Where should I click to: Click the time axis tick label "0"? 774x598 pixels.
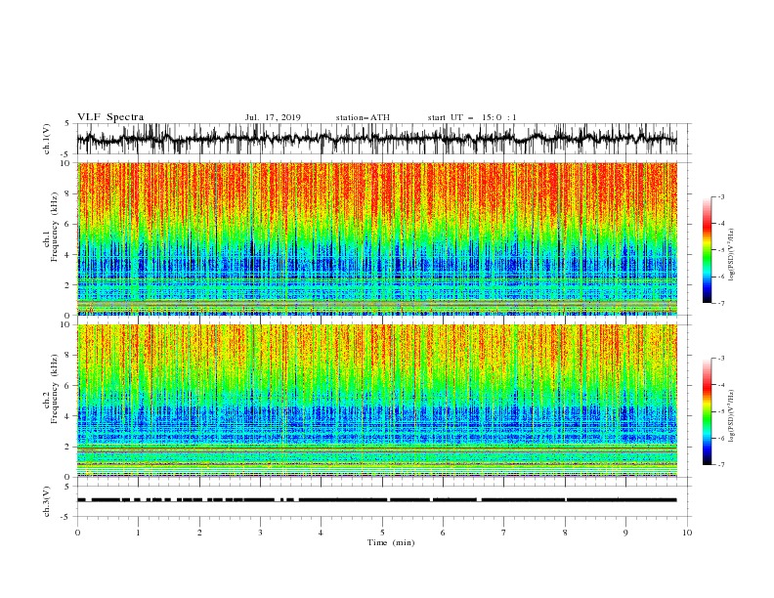tap(77, 533)
